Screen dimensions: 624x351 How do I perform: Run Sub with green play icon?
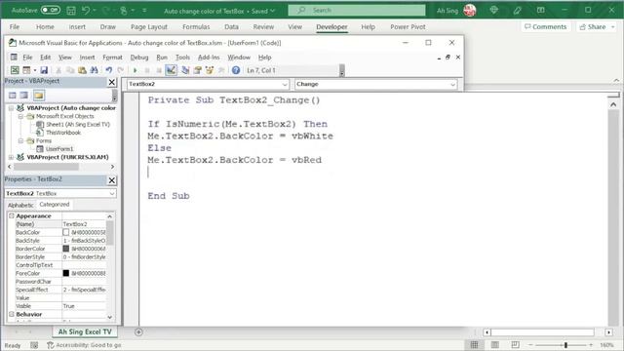pyautogui.click(x=135, y=70)
